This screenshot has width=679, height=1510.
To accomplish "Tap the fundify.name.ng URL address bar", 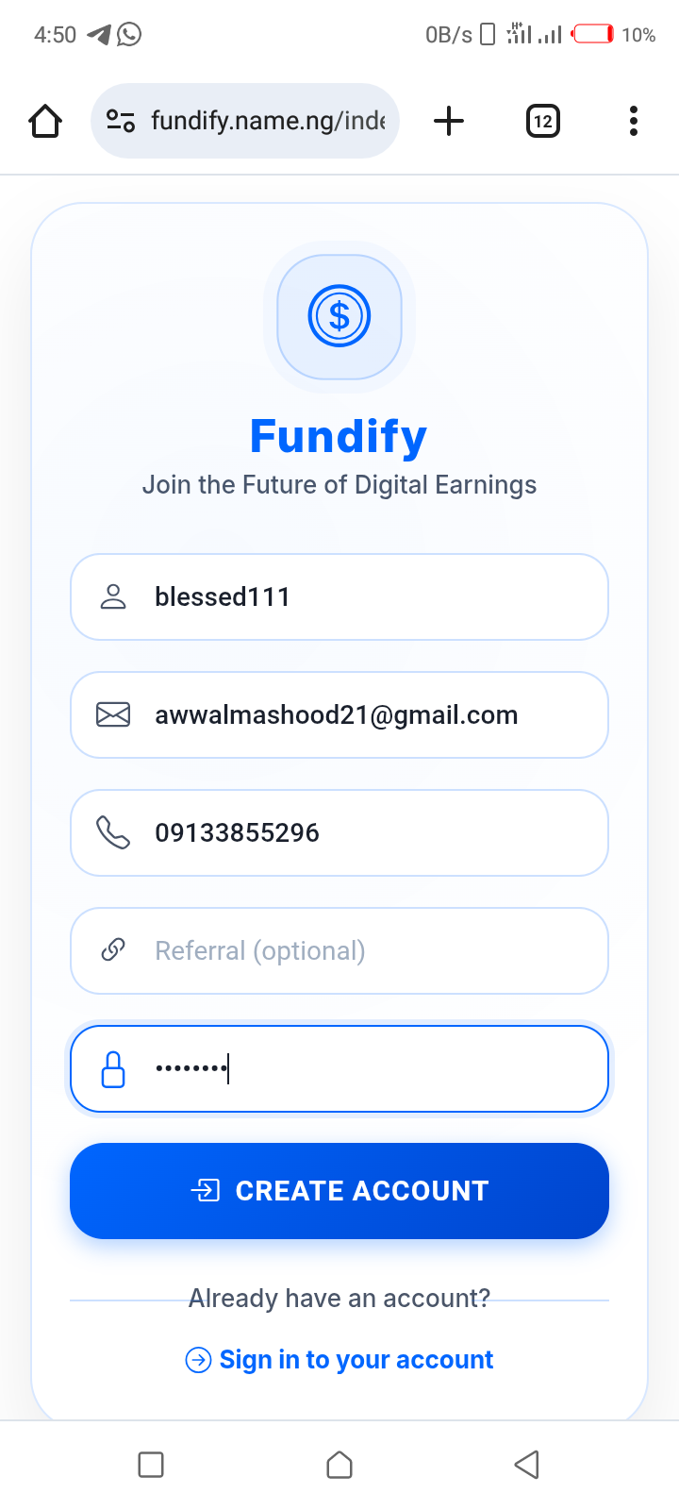I will click(x=268, y=121).
